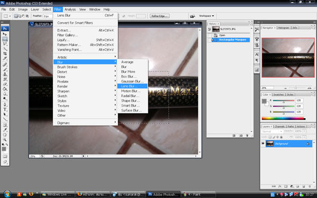Expand the Sharpen filter submenu
317x198 pixels.
(85, 91)
